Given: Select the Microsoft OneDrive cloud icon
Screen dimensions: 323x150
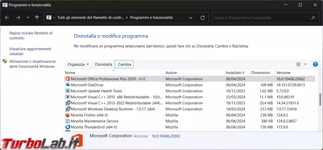Looking at the screenshot, I should click(x=68, y=85).
